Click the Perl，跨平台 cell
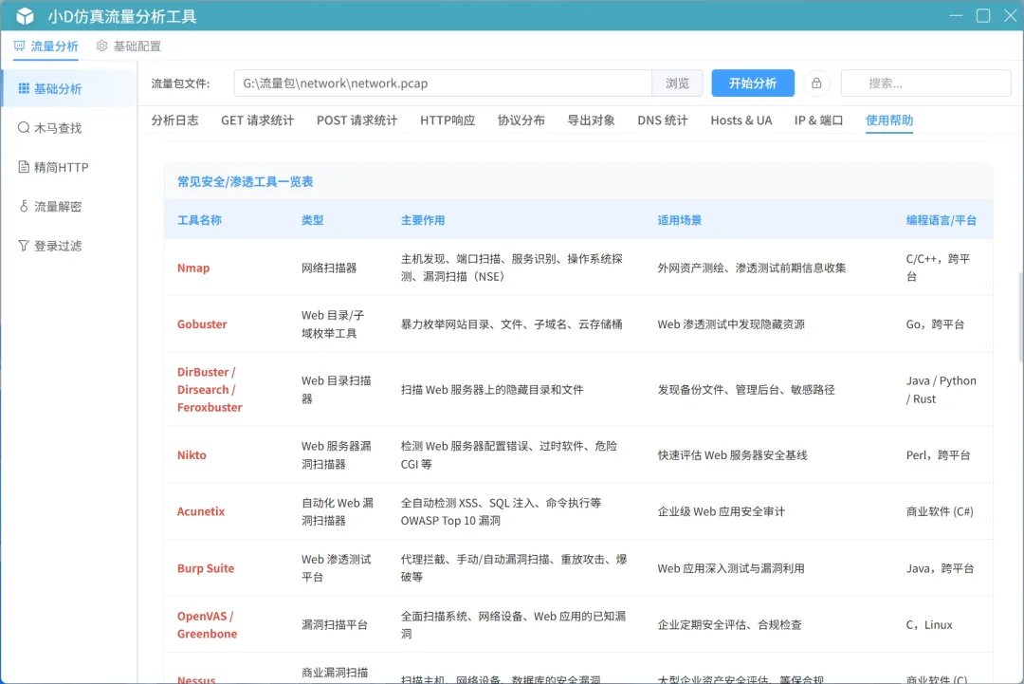The image size is (1024, 684). click(x=939, y=454)
